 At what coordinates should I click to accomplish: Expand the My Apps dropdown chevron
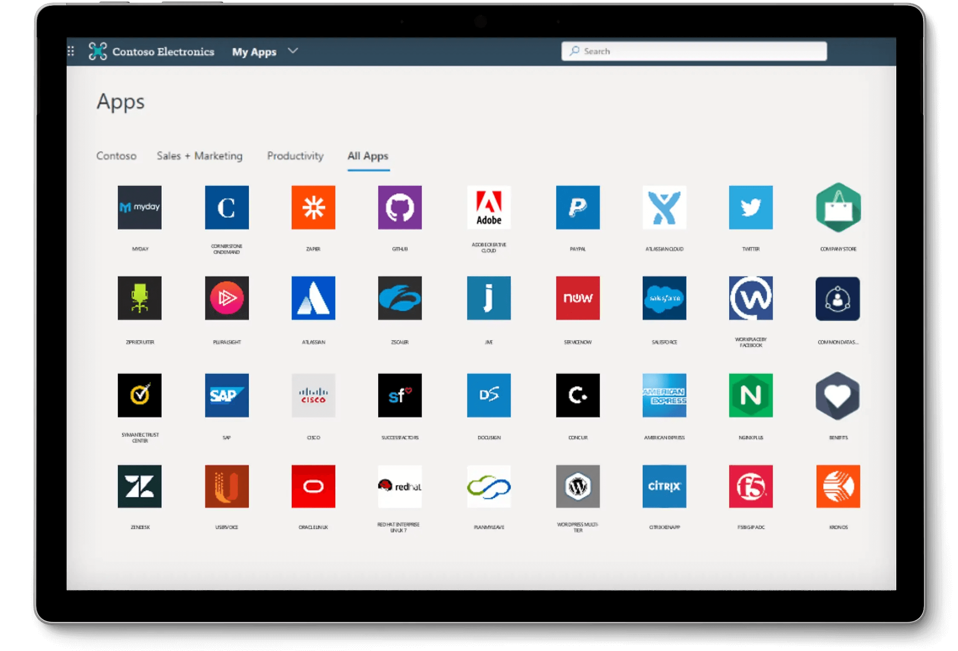pos(293,51)
